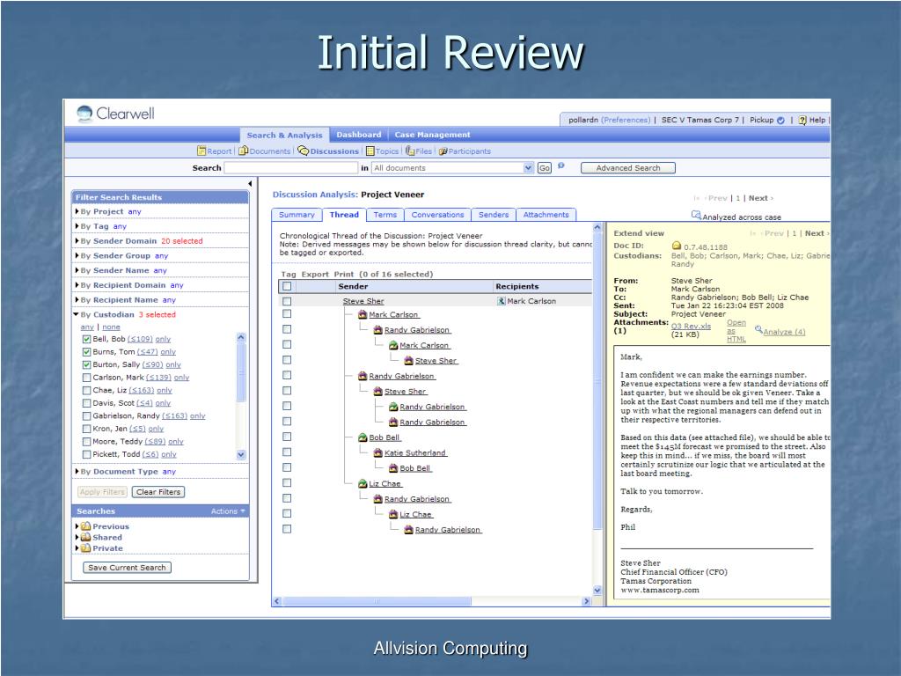The image size is (901, 676).
Task: Click the 'only' link for Bell, Bob
Action: tap(163, 339)
